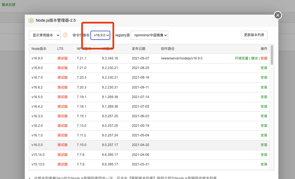The image size is (295, 179).
Task: Click the v16.3.0 version cell
Action: (x=37, y=116)
